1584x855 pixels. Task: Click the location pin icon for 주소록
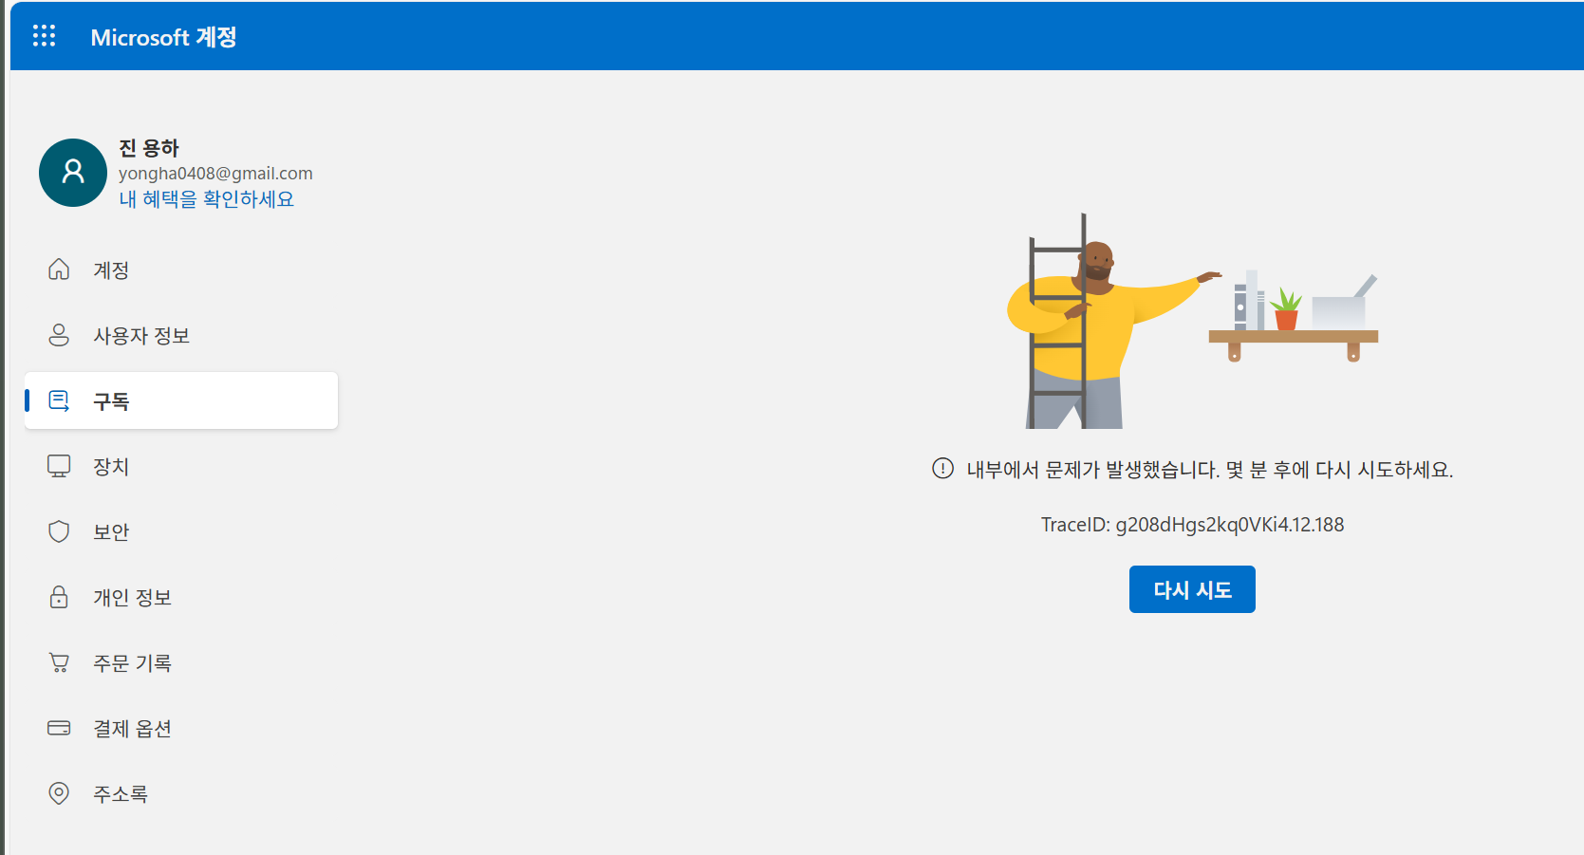pyautogui.click(x=59, y=793)
